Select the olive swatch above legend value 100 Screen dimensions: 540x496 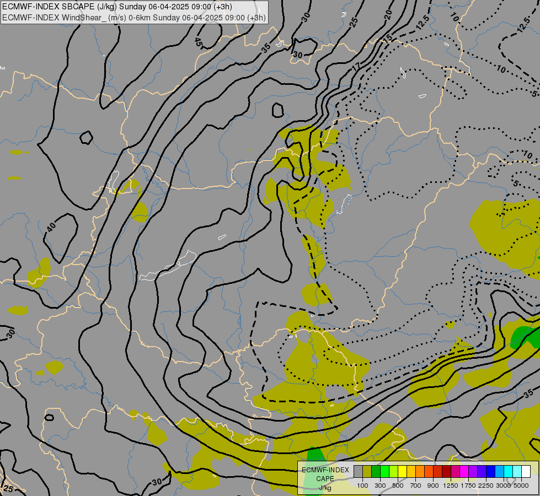coord(367,472)
